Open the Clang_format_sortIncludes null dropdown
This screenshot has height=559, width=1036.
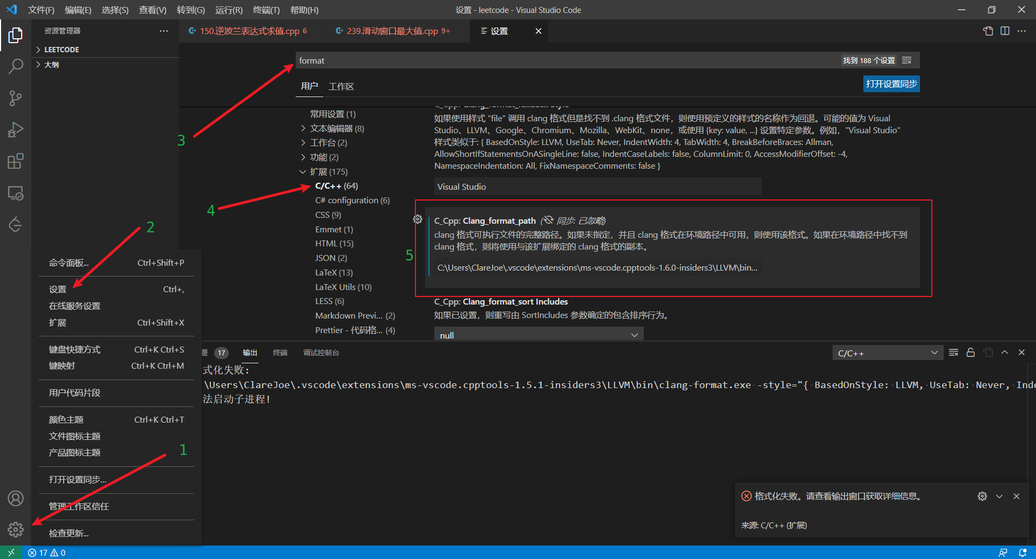tap(539, 335)
